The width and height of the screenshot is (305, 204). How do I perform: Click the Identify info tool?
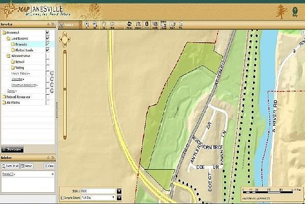tap(155, 25)
